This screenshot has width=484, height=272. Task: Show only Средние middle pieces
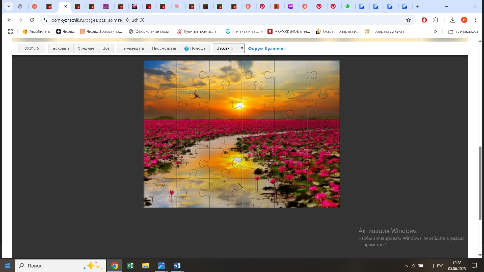click(86, 48)
